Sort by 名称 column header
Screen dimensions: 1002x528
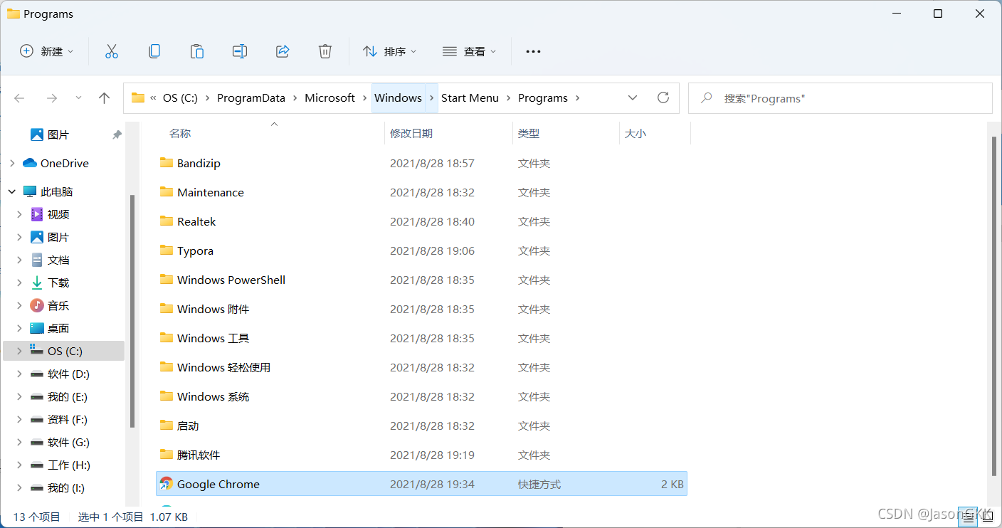tap(180, 133)
